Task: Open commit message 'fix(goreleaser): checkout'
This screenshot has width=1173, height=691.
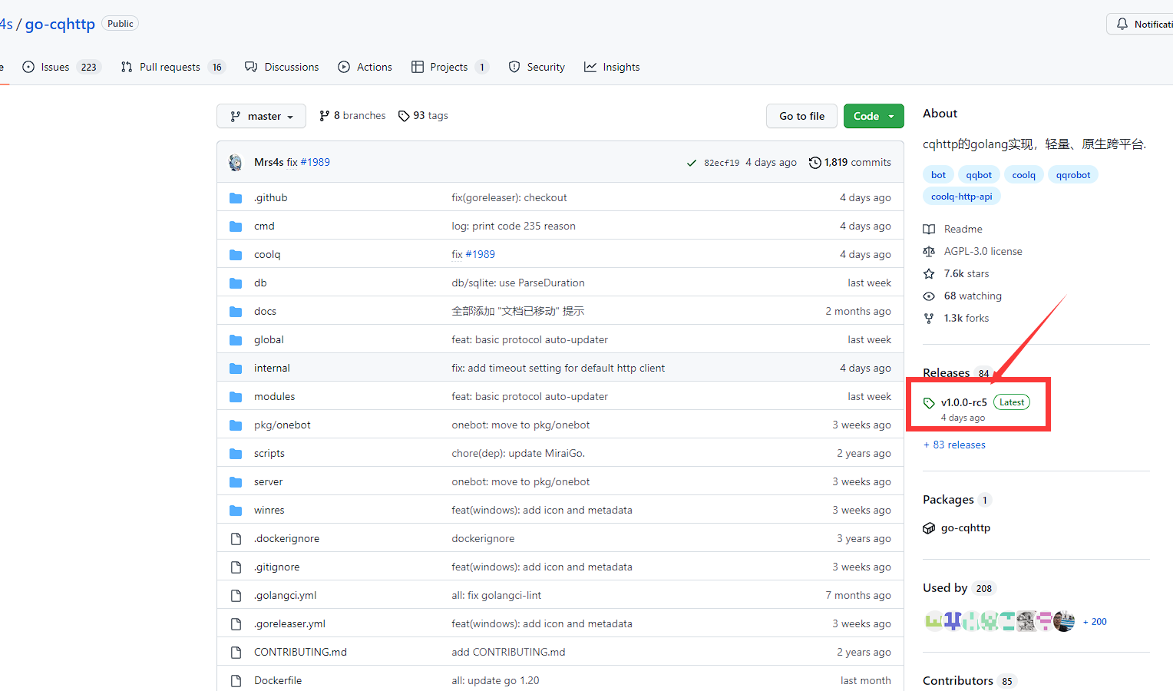Action: coord(509,197)
